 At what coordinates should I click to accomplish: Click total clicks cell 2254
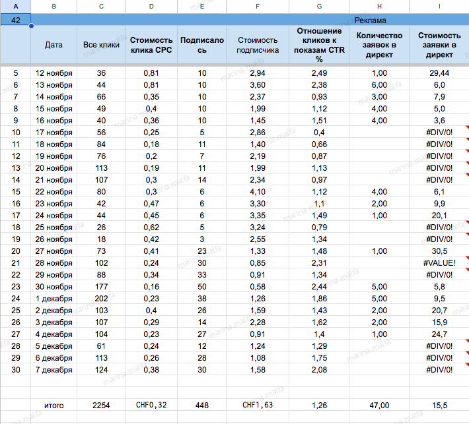coord(101,405)
